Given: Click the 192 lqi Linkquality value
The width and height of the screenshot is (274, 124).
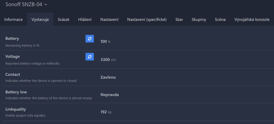Looking at the screenshot, I should 106,112.
